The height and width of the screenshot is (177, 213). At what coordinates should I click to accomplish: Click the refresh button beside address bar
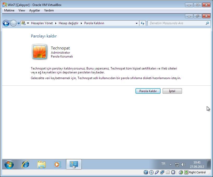(143, 23)
